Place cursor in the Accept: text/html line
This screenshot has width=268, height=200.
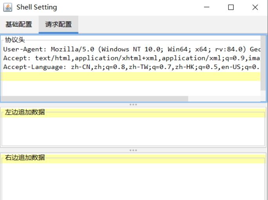pos(118,58)
